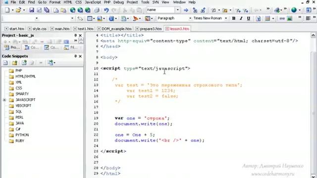Expand the JAVASCRIPT snippets folder
This screenshot has height=178, width=317.
coord(4,100)
